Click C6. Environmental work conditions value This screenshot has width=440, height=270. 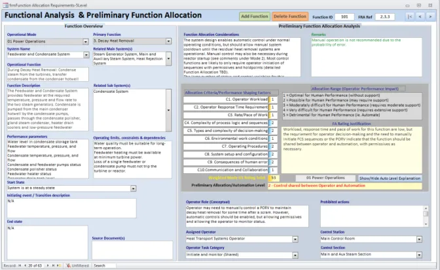click(x=273, y=139)
